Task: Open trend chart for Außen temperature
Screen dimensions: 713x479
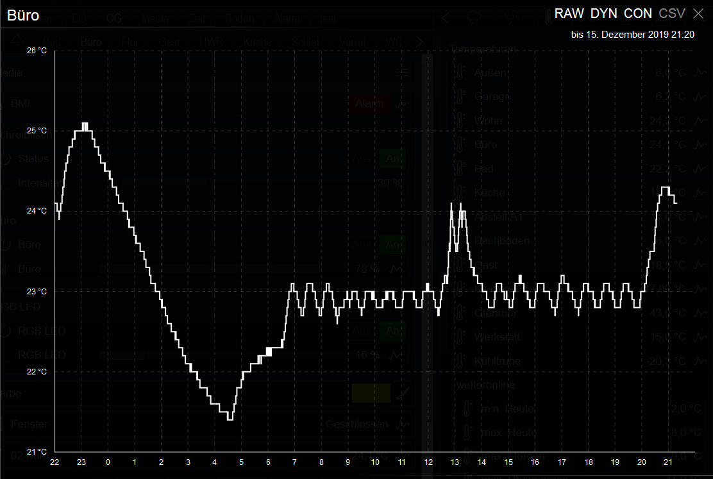Action: click(x=698, y=73)
